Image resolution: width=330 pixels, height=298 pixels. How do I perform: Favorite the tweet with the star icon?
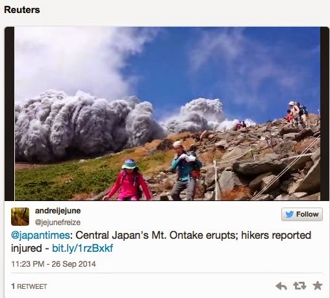point(318,286)
